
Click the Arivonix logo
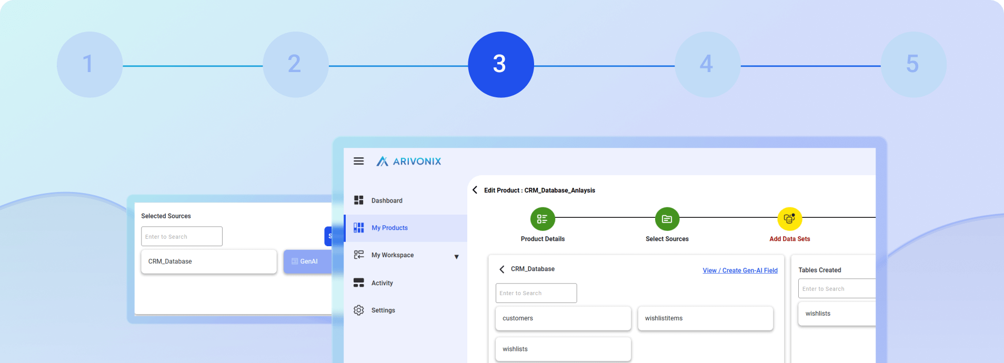[409, 162]
